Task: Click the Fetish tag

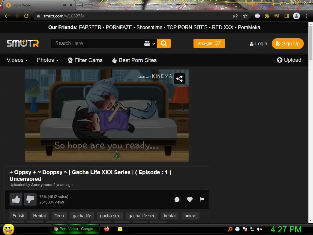Action: pos(18,216)
